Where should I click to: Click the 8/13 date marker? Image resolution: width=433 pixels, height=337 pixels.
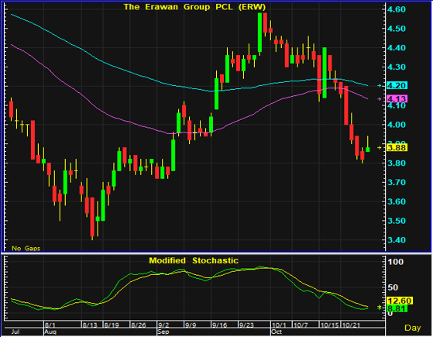(90, 325)
